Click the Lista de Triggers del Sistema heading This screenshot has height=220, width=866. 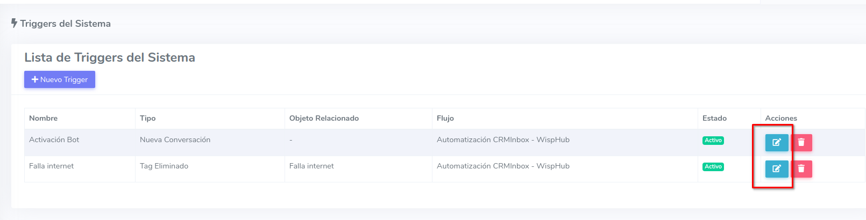click(x=110, y=57)
